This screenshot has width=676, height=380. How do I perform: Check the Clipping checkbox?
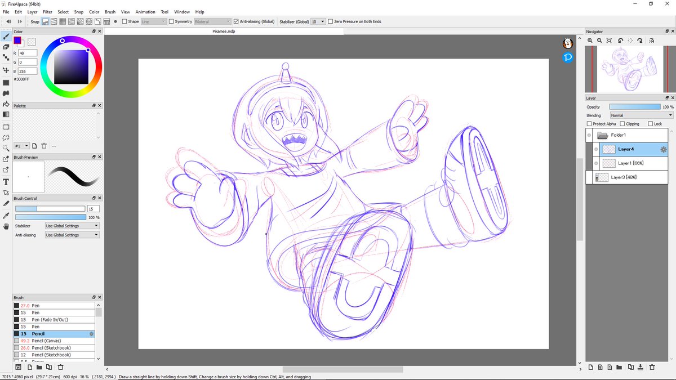(622, 124)
